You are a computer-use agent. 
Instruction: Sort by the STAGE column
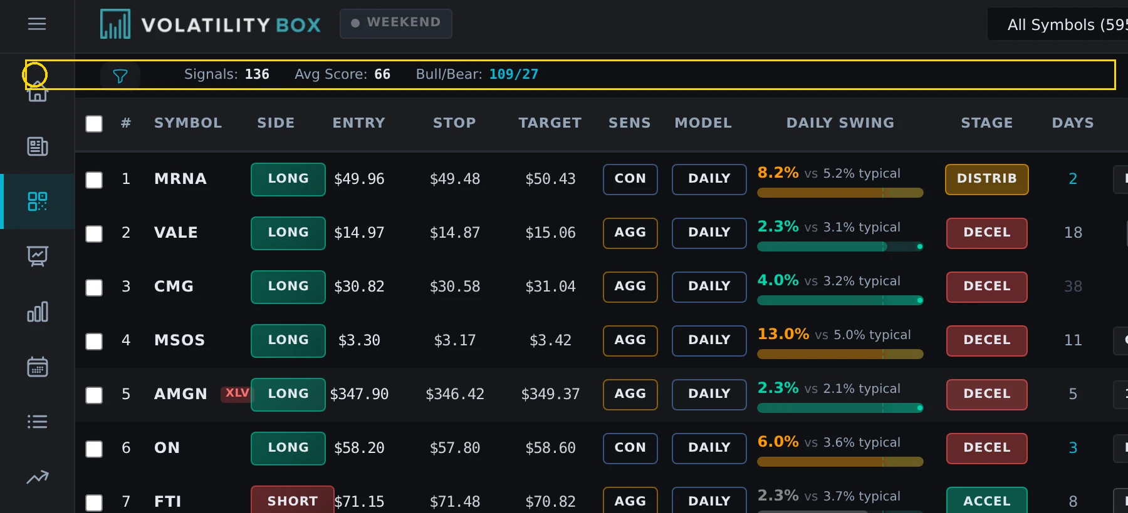coord(987,123)
